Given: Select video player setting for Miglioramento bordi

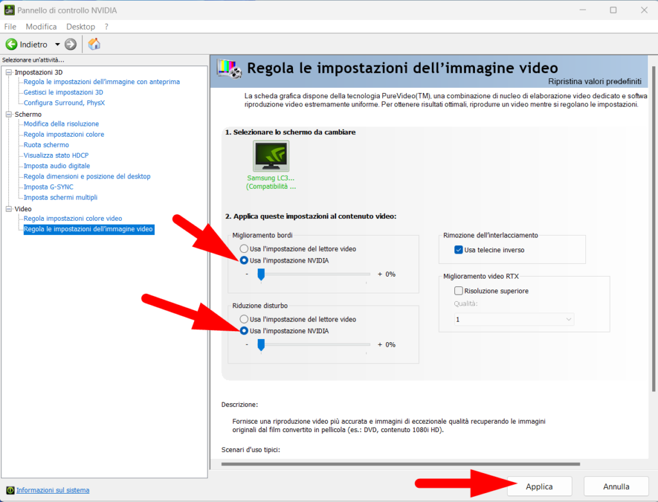Looking at the screenshot, I should pos(244,248).
